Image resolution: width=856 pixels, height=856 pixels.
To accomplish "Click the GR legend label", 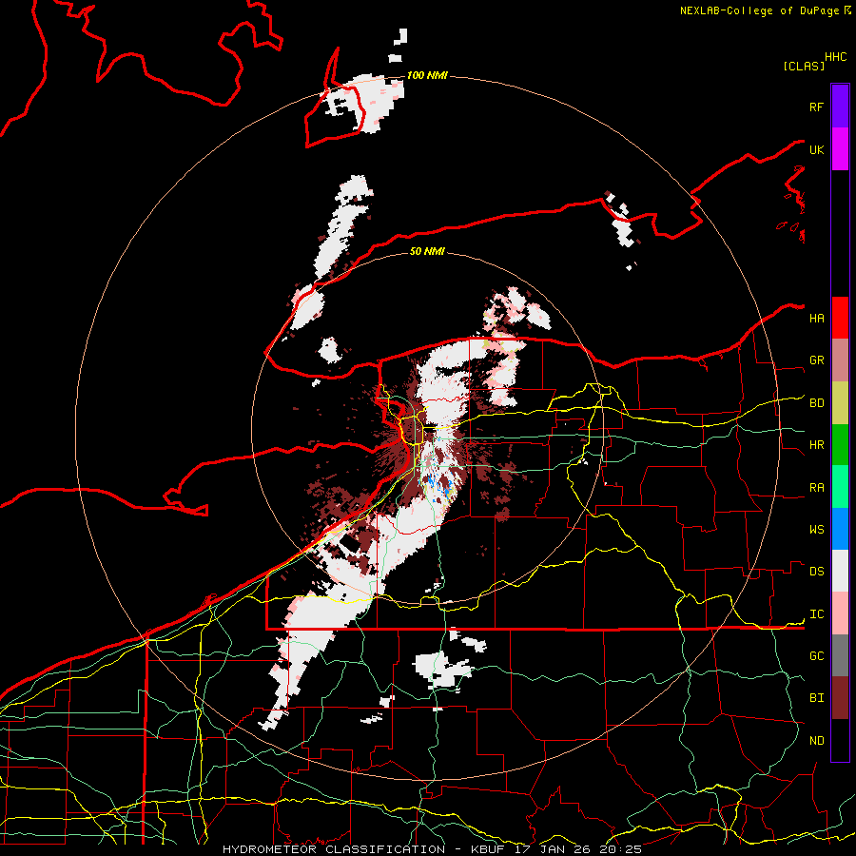I will (816, 360).
